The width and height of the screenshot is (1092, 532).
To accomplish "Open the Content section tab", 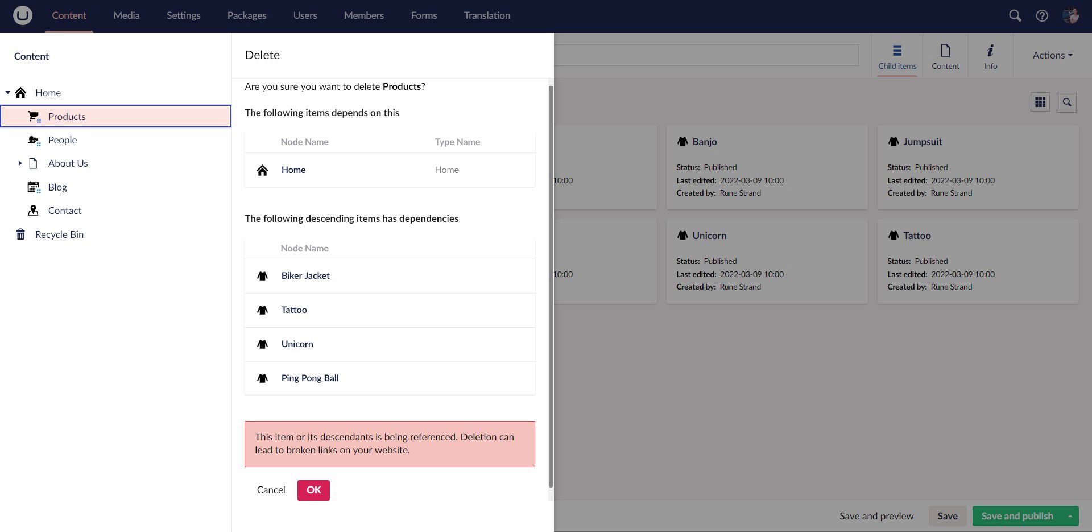I will pos(69,15).
